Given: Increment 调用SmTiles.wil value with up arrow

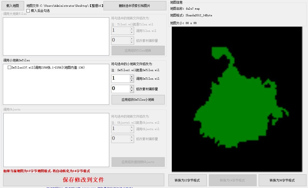Looking at the screenshot, I should (132, 77).
